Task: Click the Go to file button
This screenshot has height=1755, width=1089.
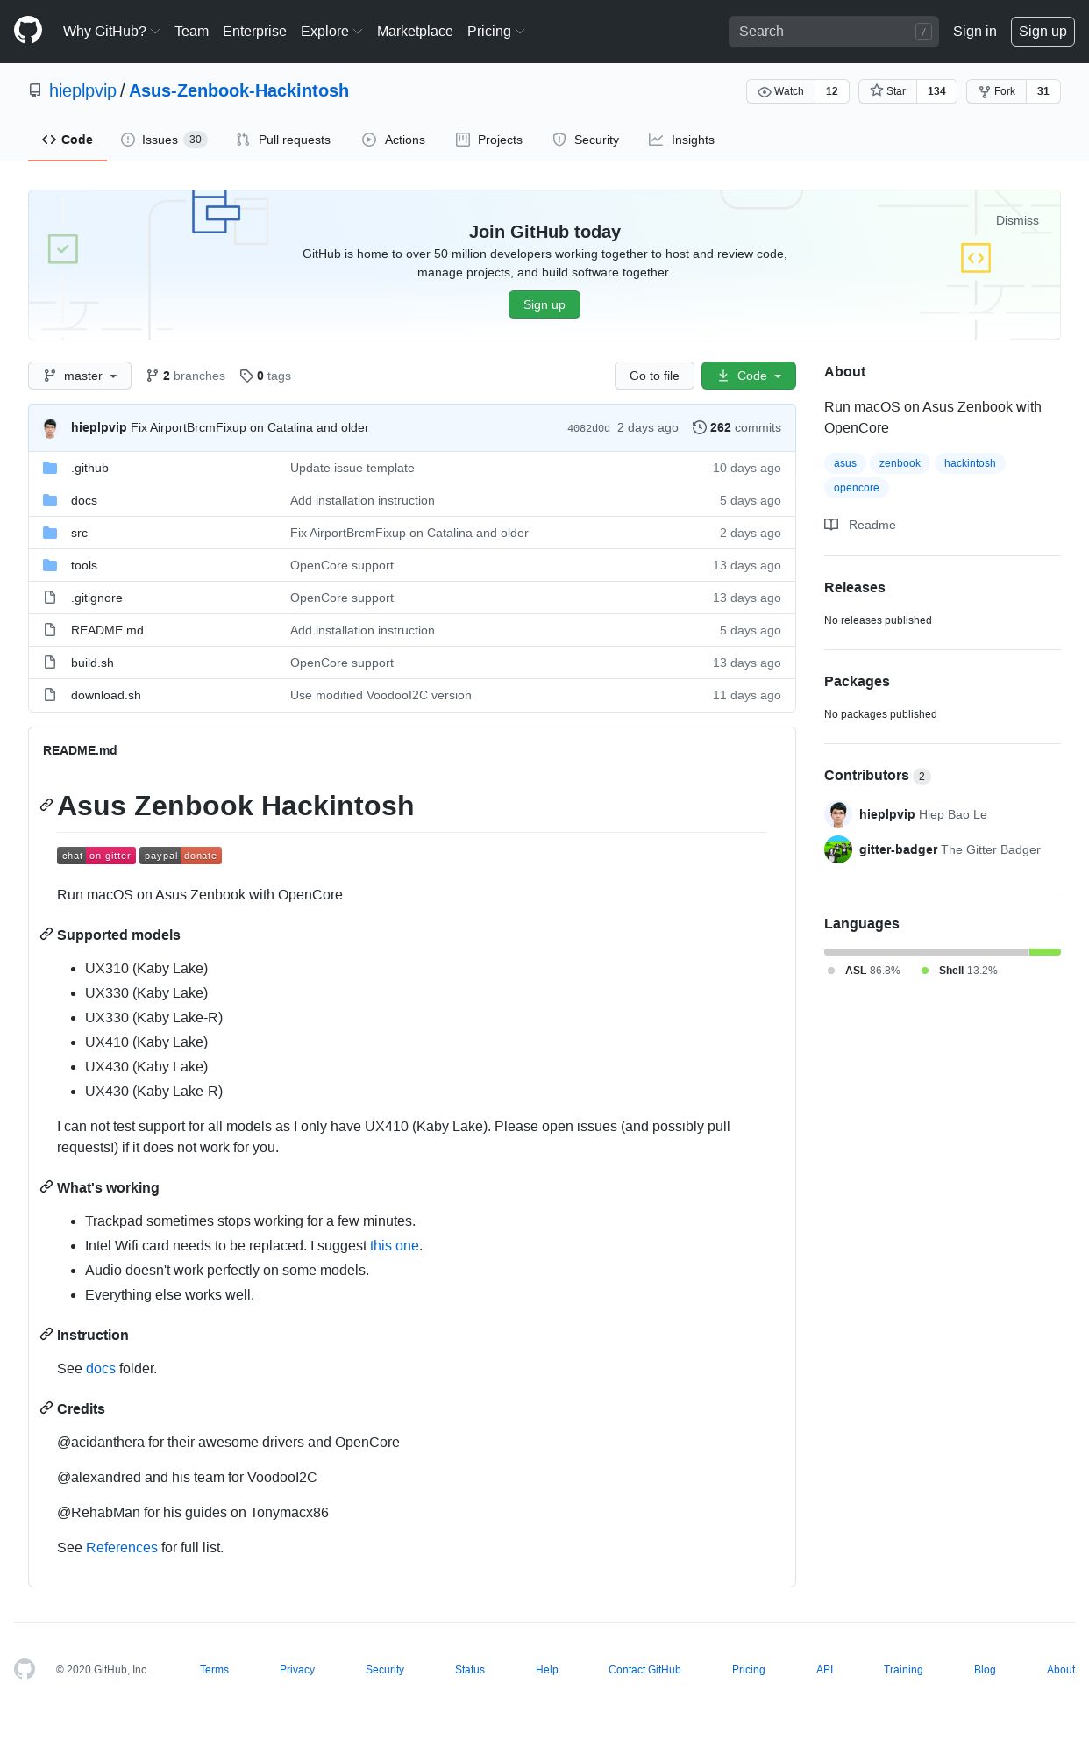Action: tap(654, 376)
